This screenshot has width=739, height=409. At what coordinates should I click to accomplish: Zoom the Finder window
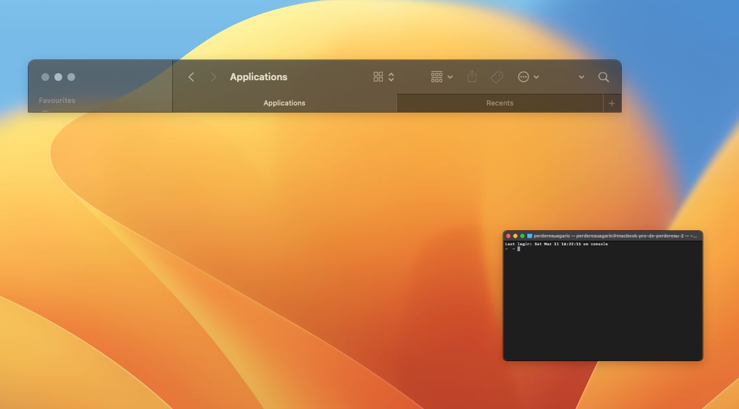(x=71, y=77)
